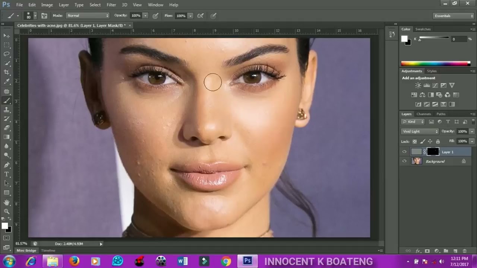This screenshot has width=477, height=268.
Task: Expand the Flow slider arrow
Action: [x=190, y=16]
